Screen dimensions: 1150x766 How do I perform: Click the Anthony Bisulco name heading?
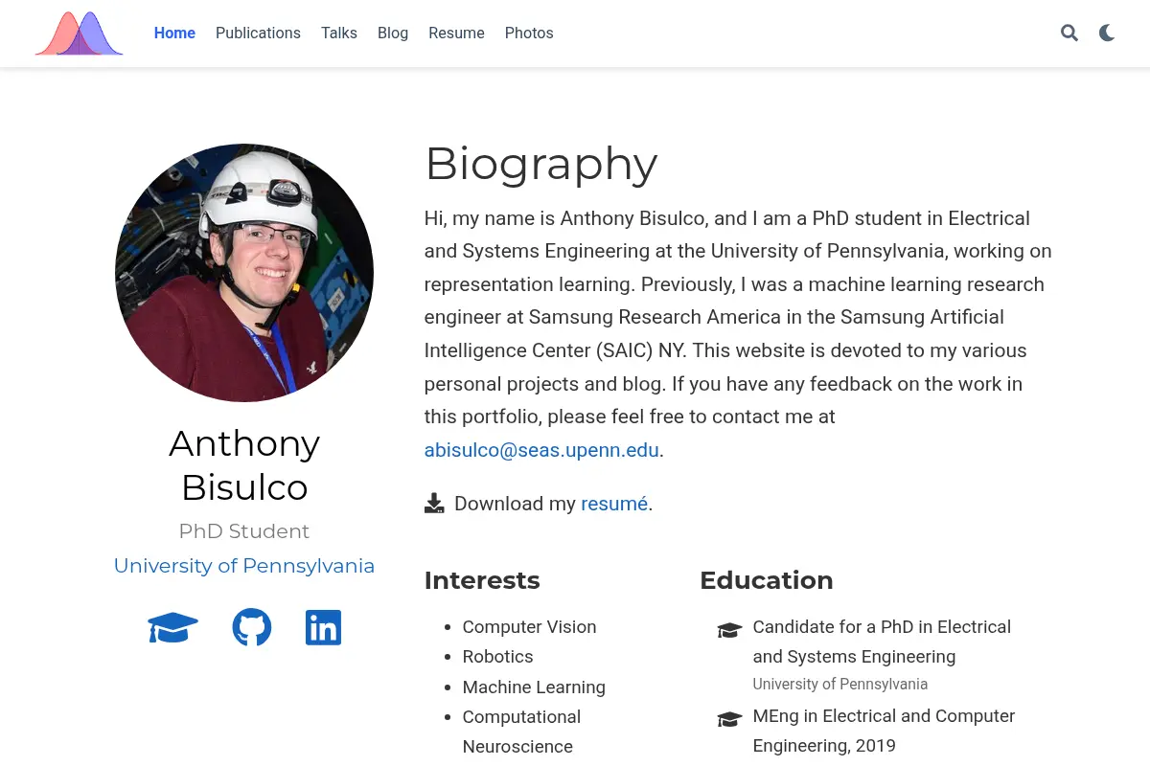point(244,465)
